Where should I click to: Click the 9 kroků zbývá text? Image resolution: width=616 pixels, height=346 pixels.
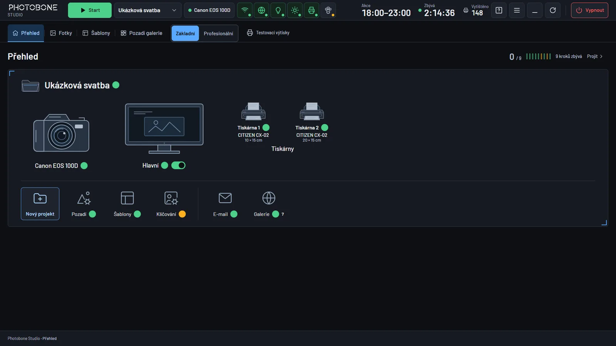pyautogui.click(x=569, y=57)
